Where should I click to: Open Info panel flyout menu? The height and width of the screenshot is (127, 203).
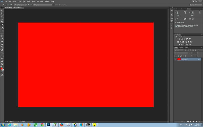tap(201, 9)
